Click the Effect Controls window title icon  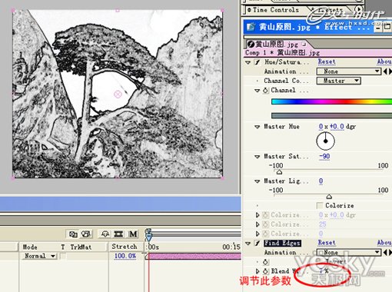click(251, 26)
